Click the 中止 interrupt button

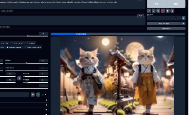click(156, 4)
